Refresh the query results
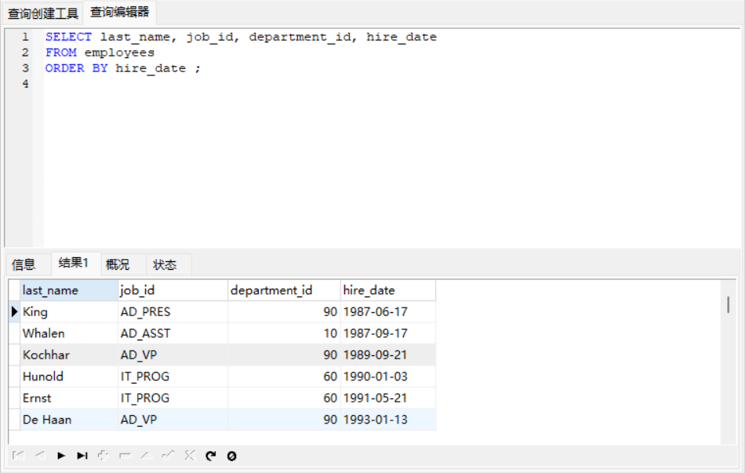The width and height of the screenshot is (745, 473). click(x=210, y=456)
